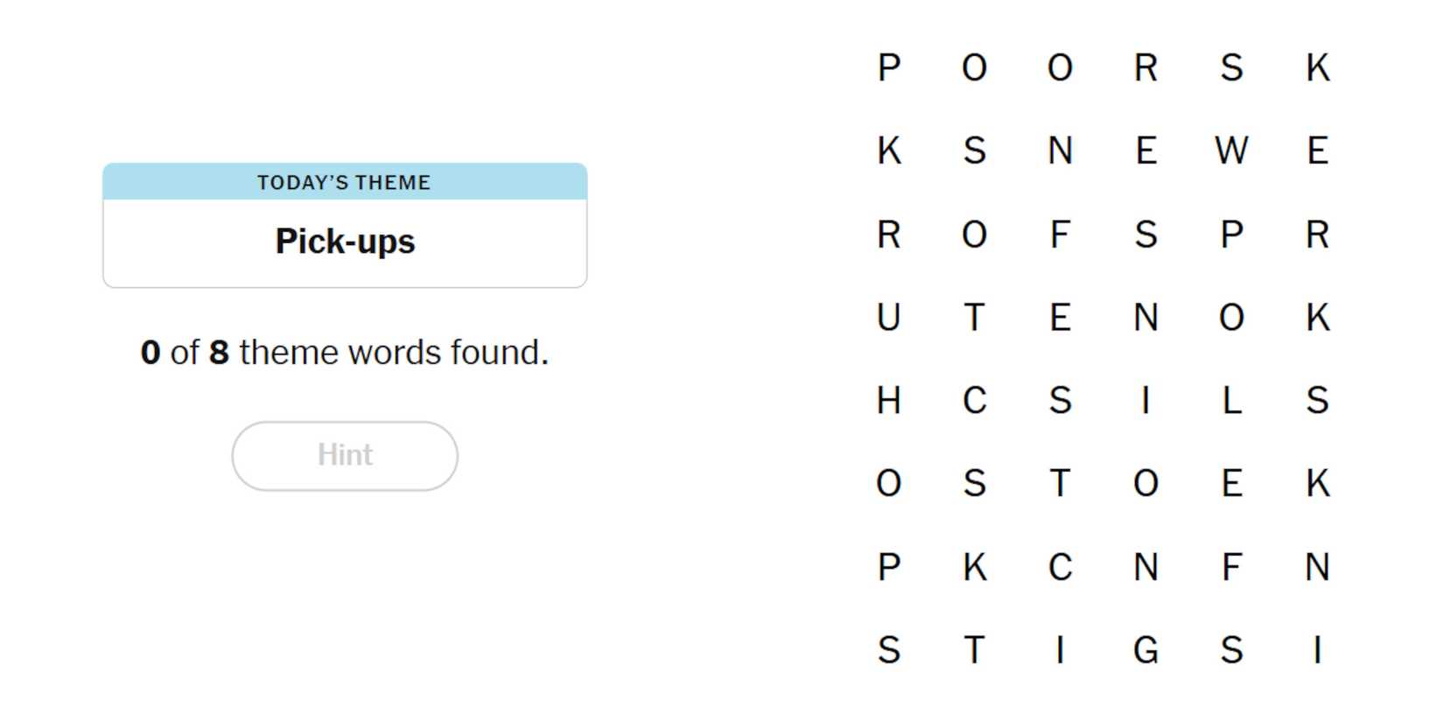Viewport: 1444px width, 722px height.
Task: Select the T between U and E
Action: click(x=974, y=318)
